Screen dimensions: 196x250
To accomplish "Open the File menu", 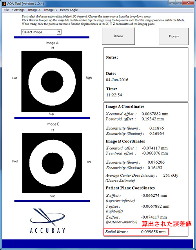I will coord(6,10).
